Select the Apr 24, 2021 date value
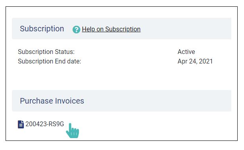Screen dimensions: 244x150 (x=195, y=61)
